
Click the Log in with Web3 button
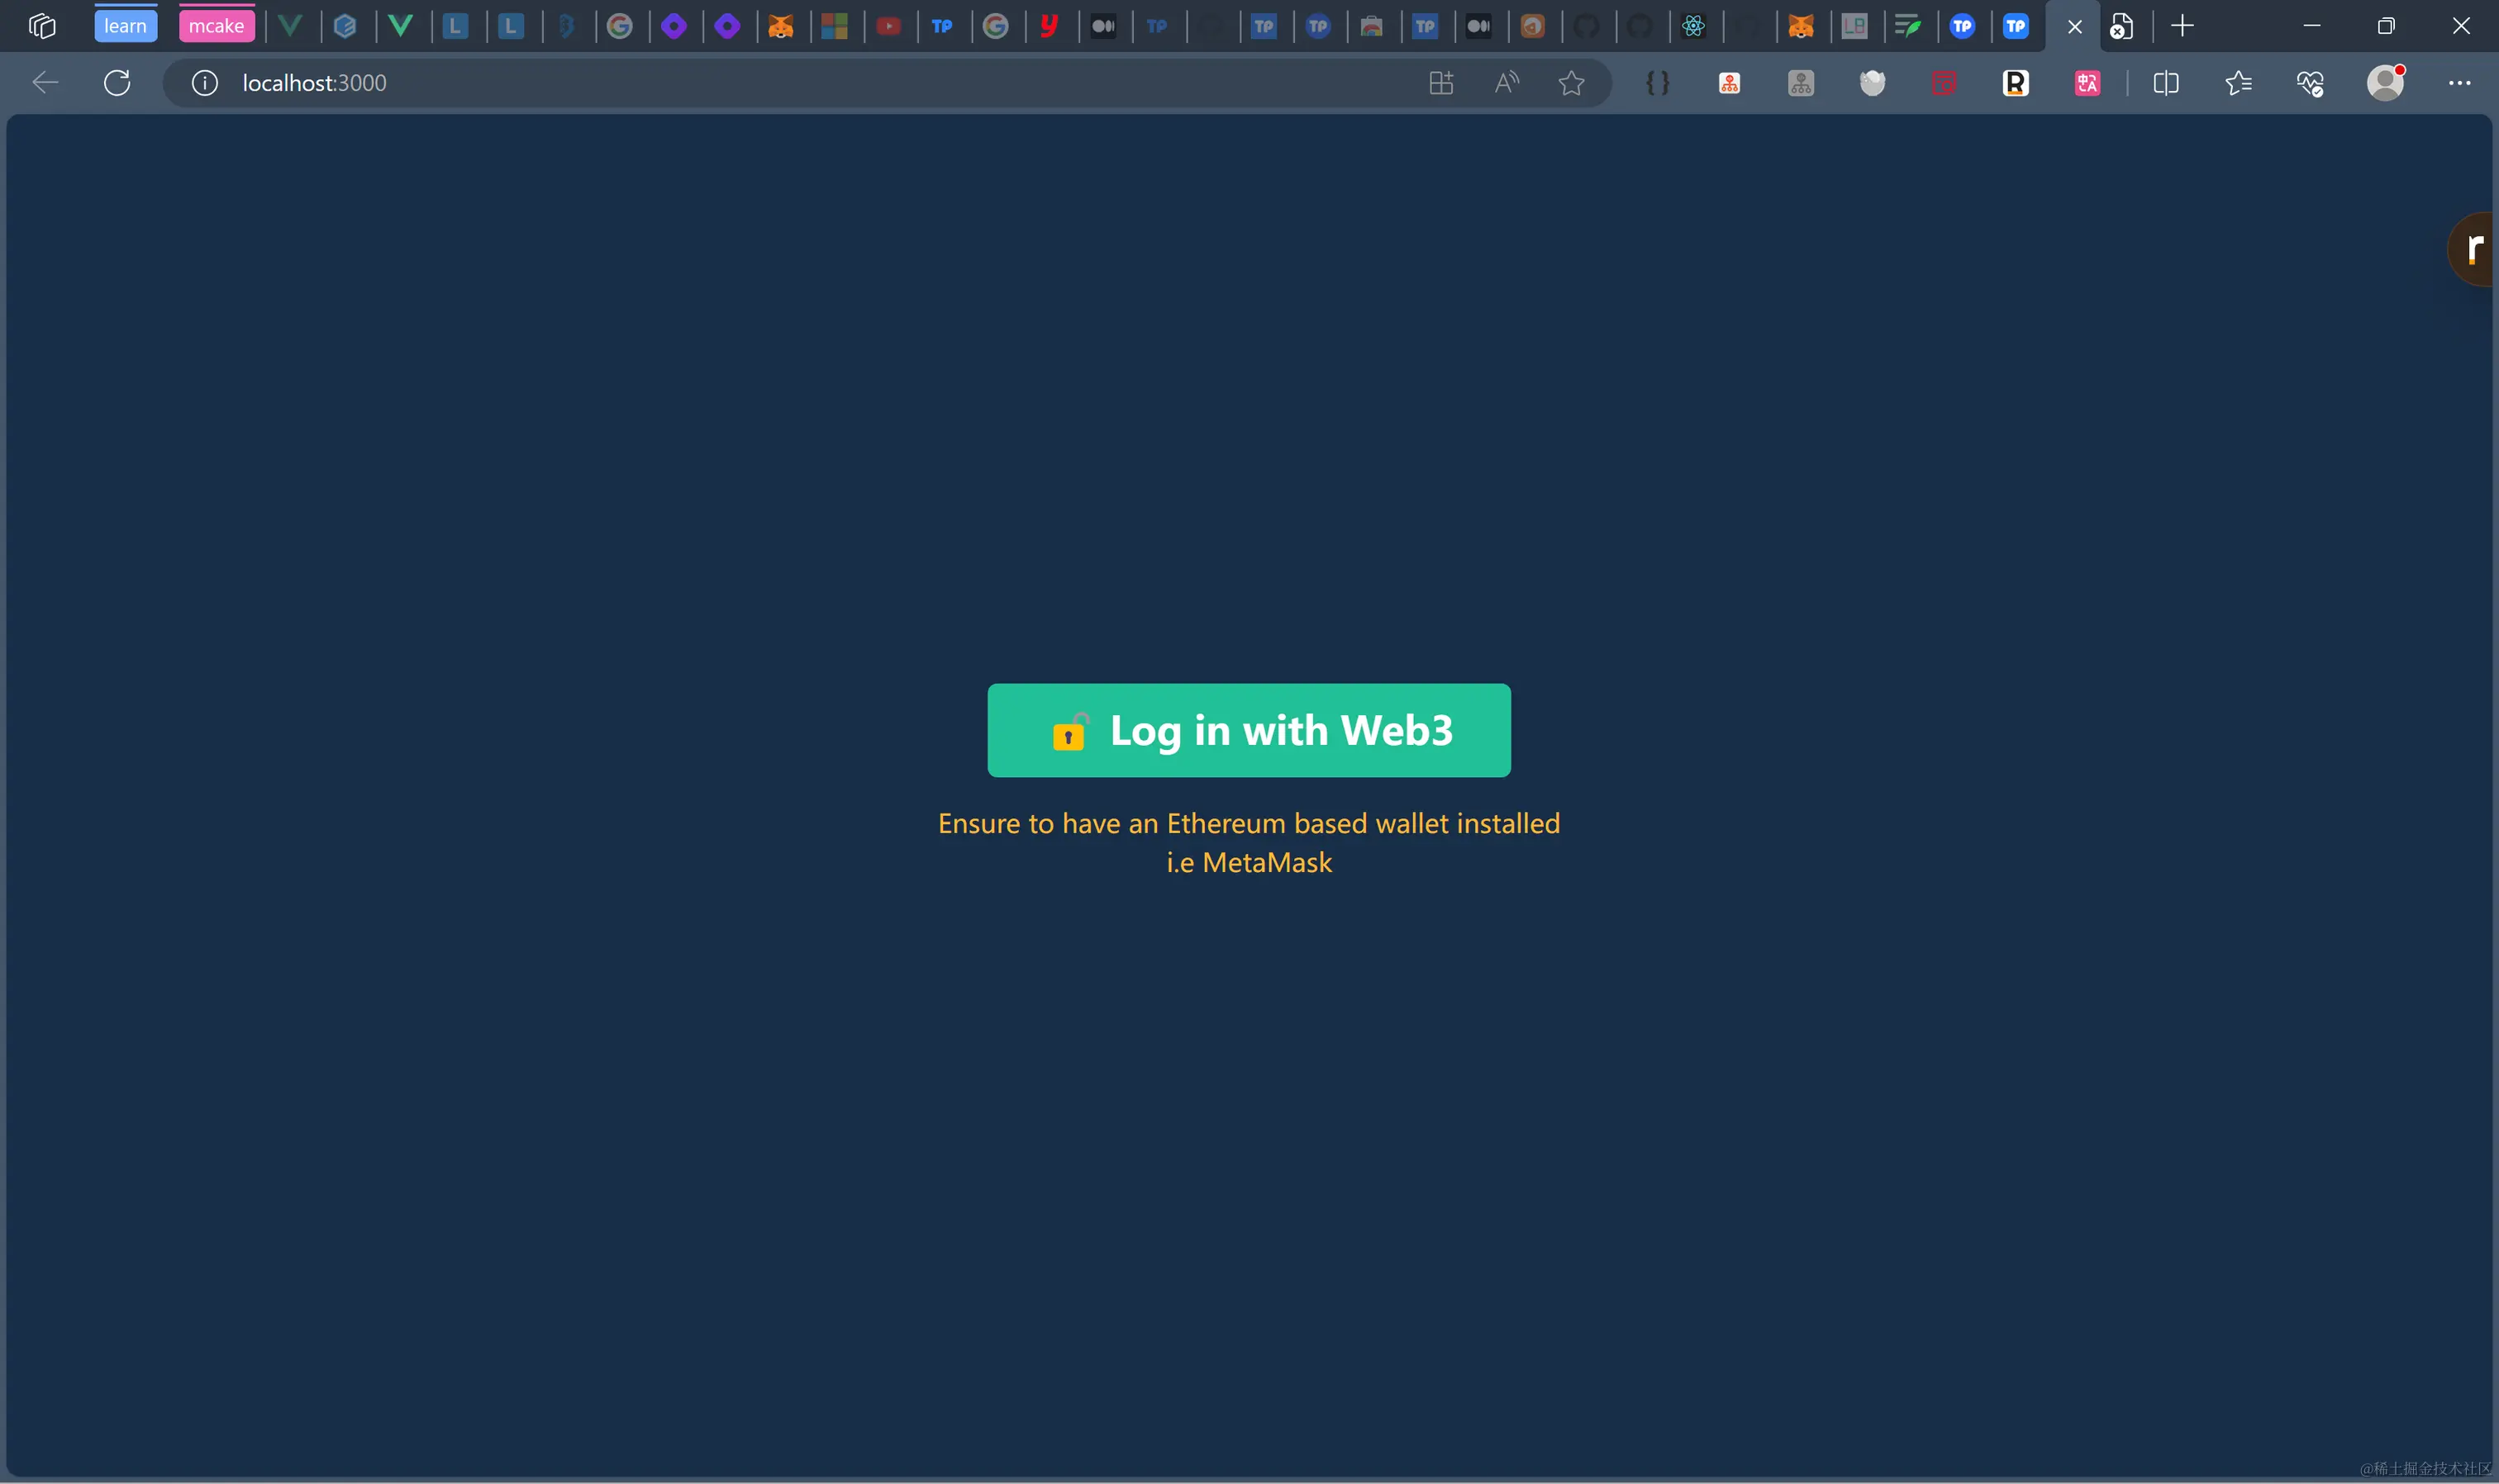1249,730
